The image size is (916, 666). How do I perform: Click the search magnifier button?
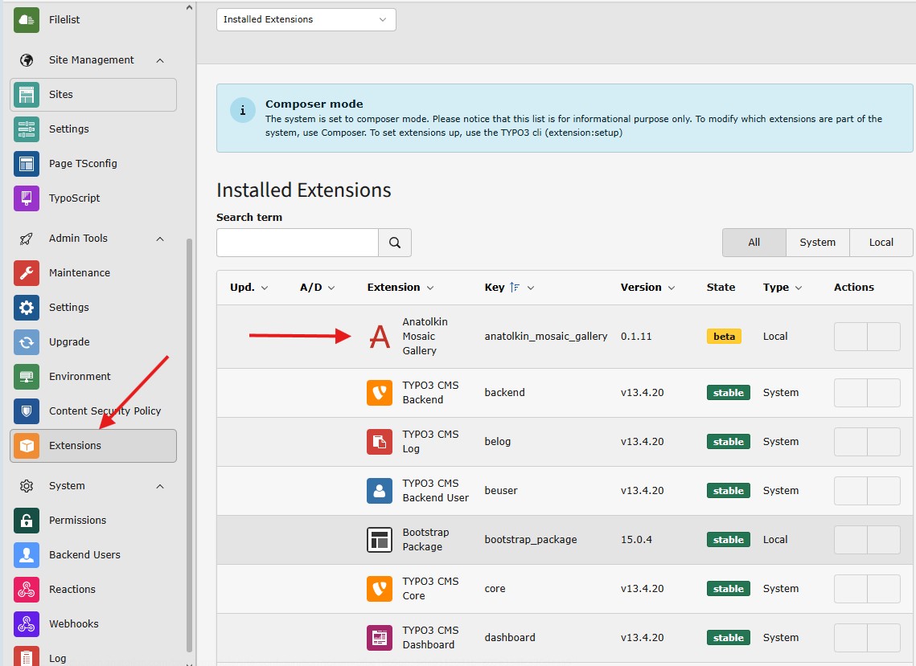coord(395,243)
